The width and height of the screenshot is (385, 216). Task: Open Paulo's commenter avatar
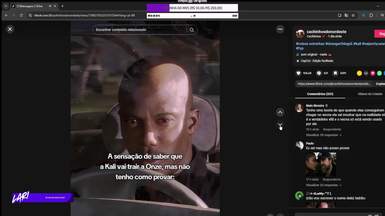tap(299, 145)
